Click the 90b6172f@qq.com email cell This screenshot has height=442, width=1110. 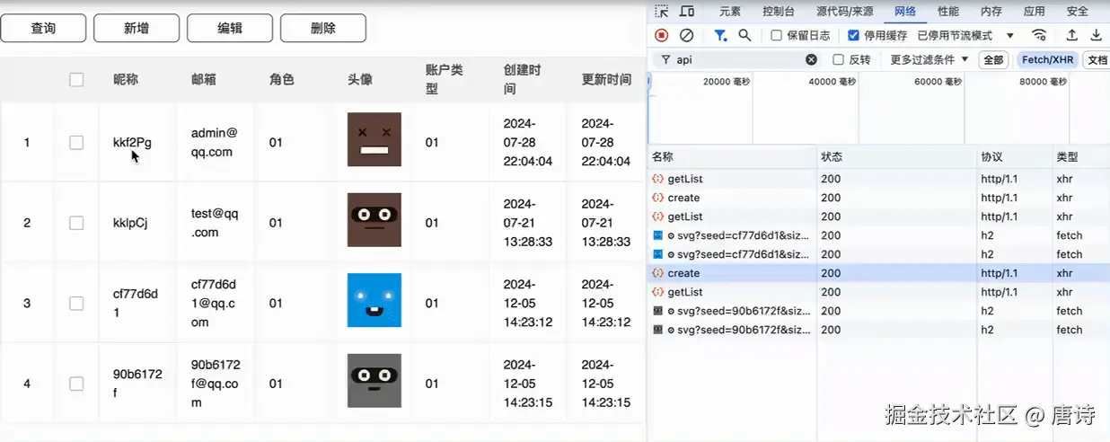[216, 384]
